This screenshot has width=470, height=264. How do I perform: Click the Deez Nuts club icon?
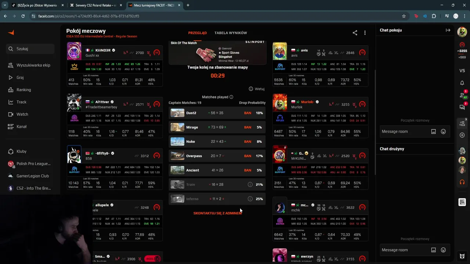462,202
